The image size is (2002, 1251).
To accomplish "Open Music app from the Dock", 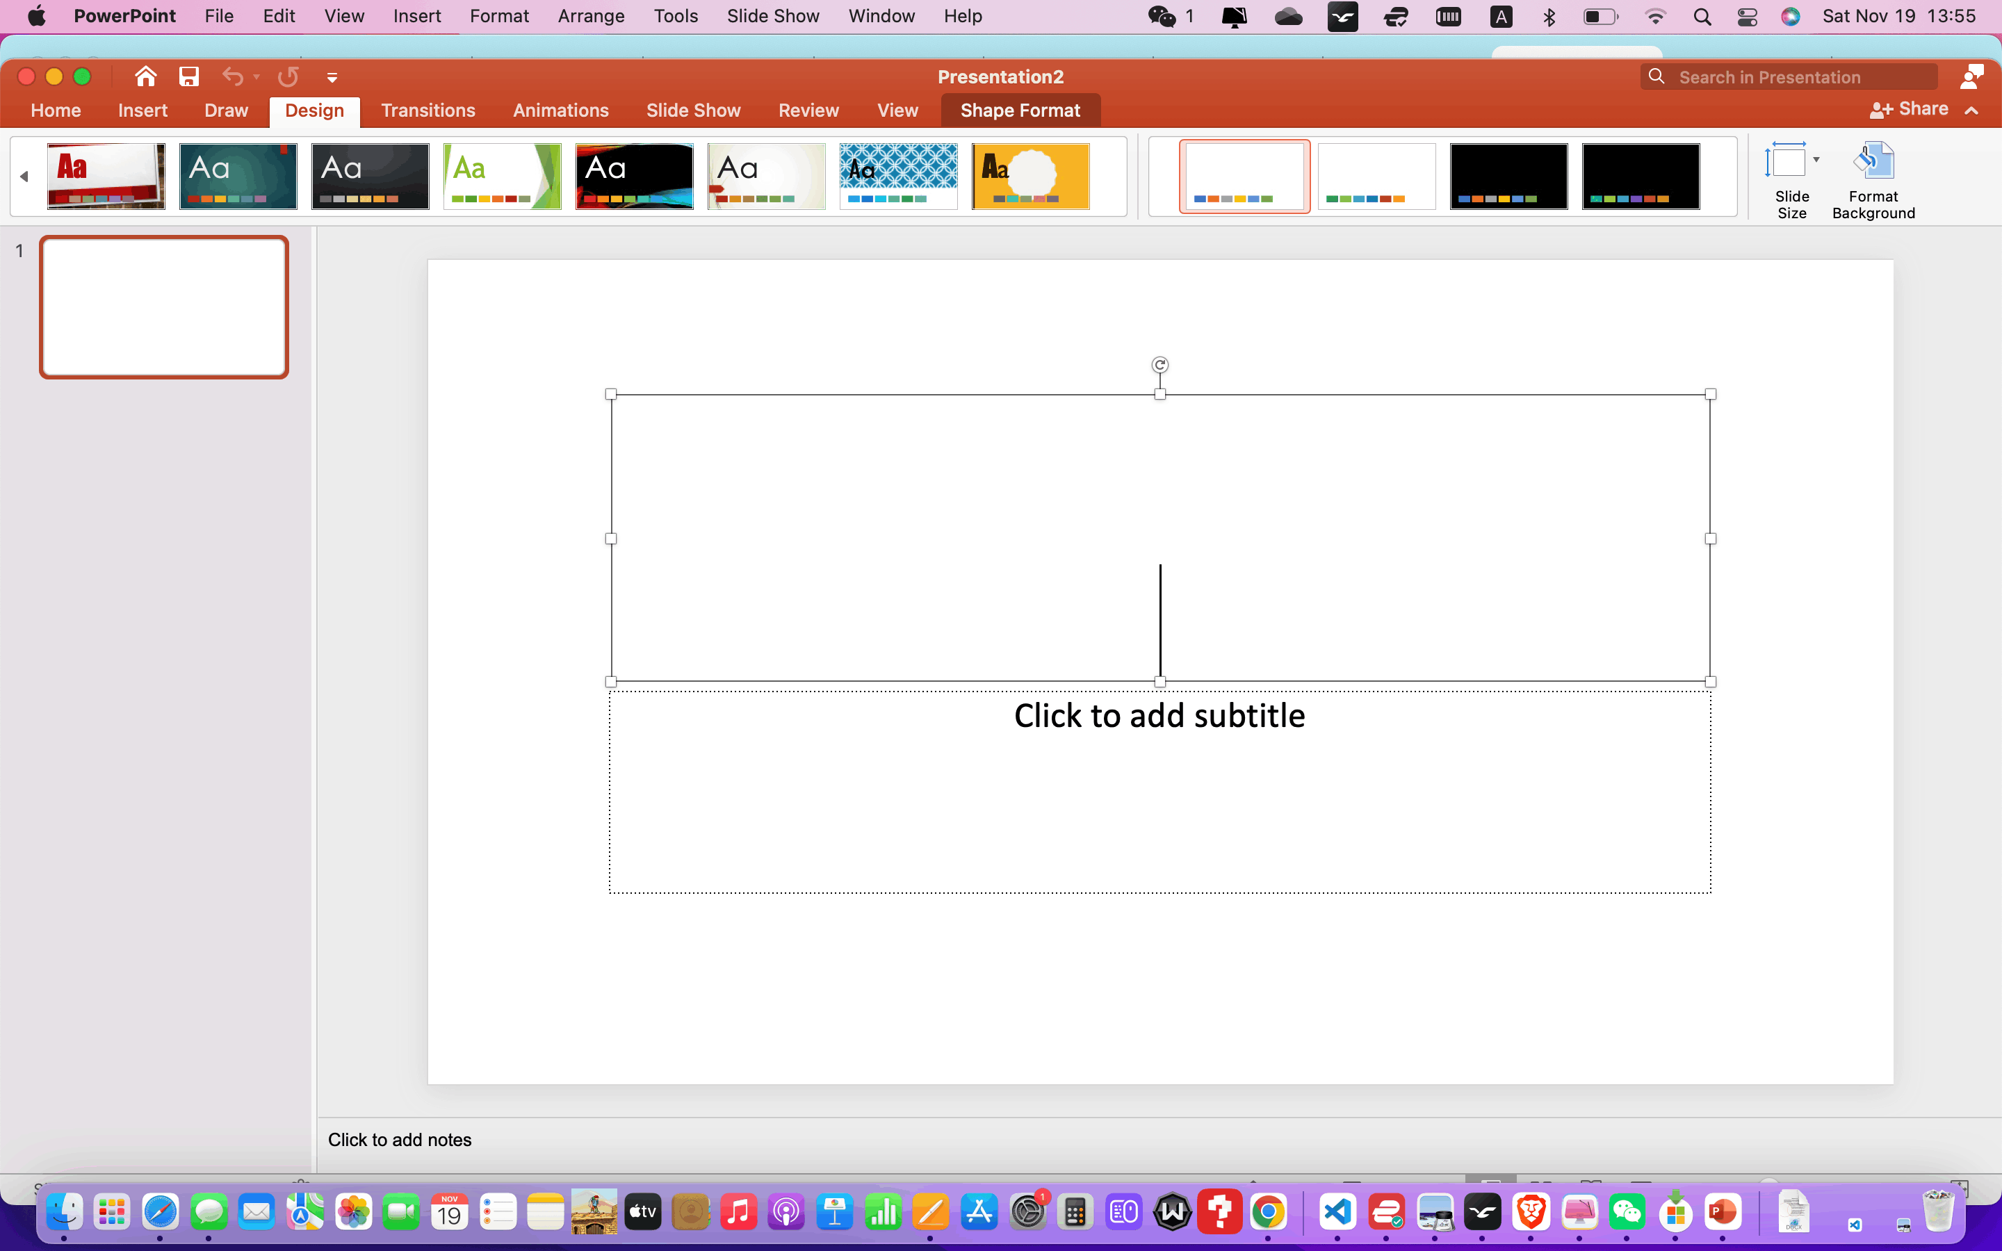I will click(x=738, y=1213).
